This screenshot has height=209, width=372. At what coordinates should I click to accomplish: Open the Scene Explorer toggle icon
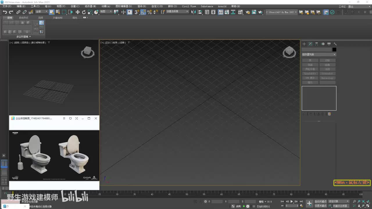[x=207, y=12]
